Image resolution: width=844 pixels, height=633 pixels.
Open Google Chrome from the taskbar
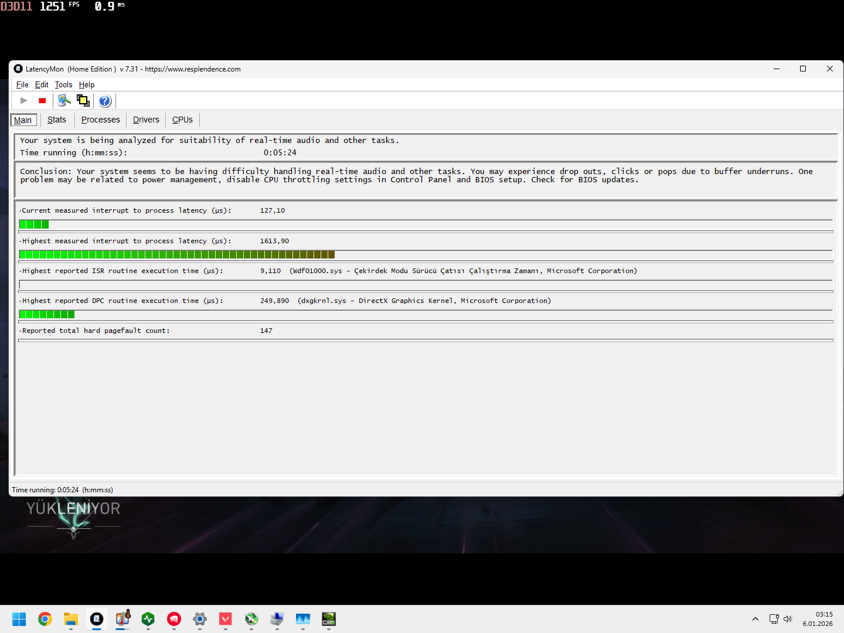45,619
